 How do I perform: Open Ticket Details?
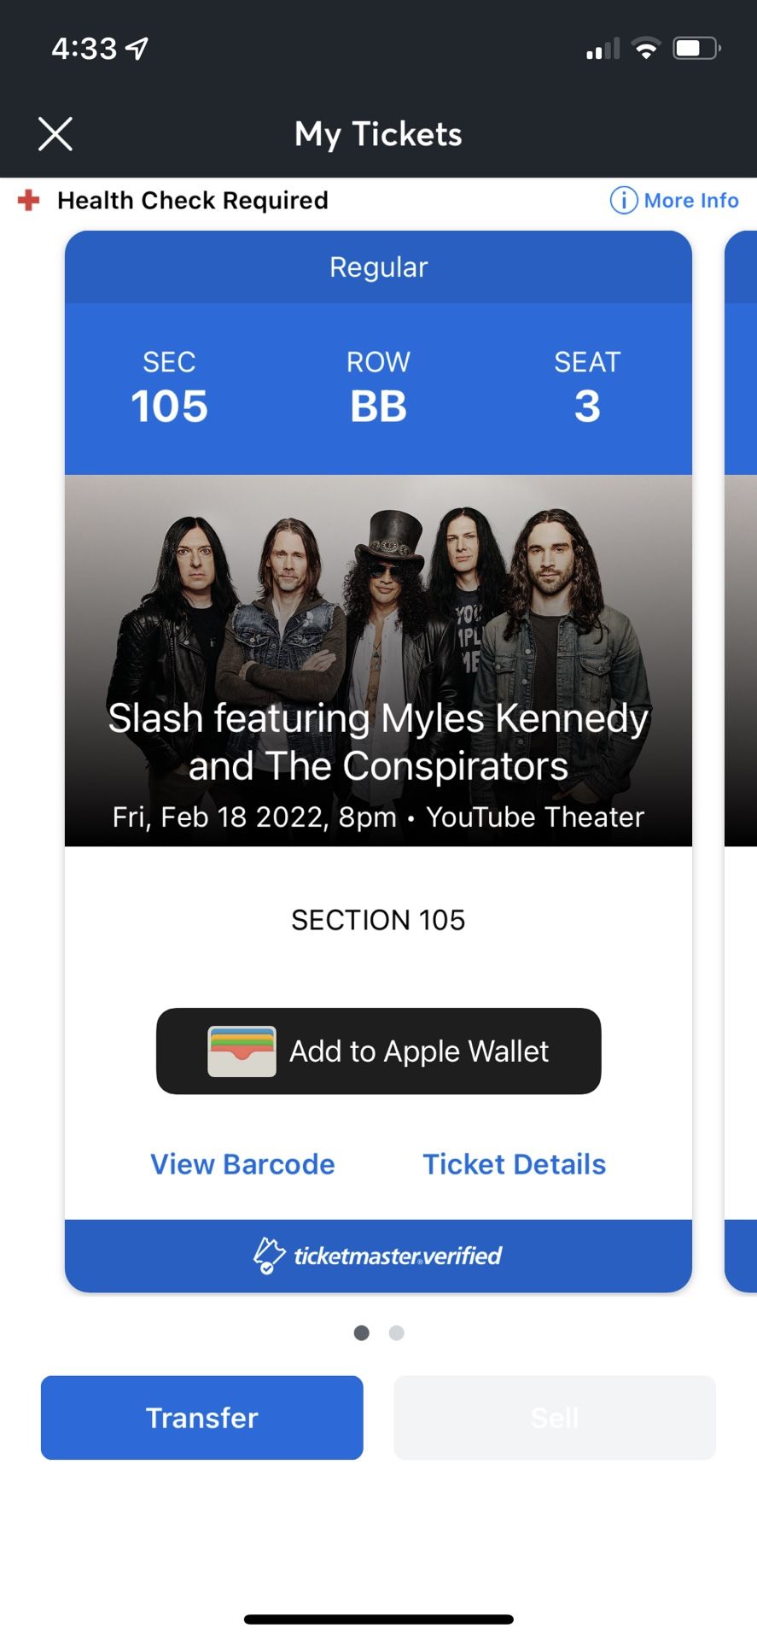point(514,1164)
